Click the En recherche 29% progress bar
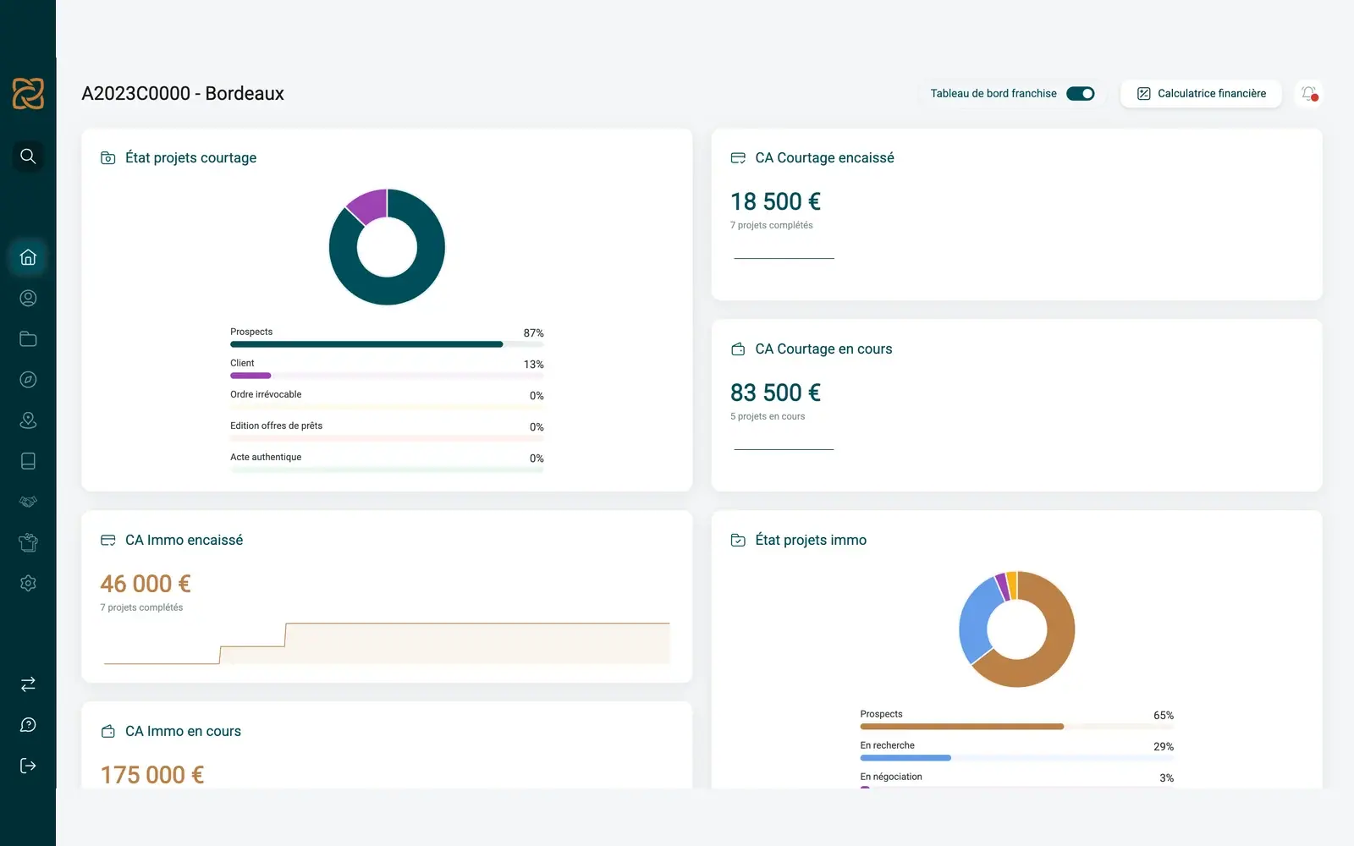Screen dimensions: 1354x846 [x=1017, y=758]
